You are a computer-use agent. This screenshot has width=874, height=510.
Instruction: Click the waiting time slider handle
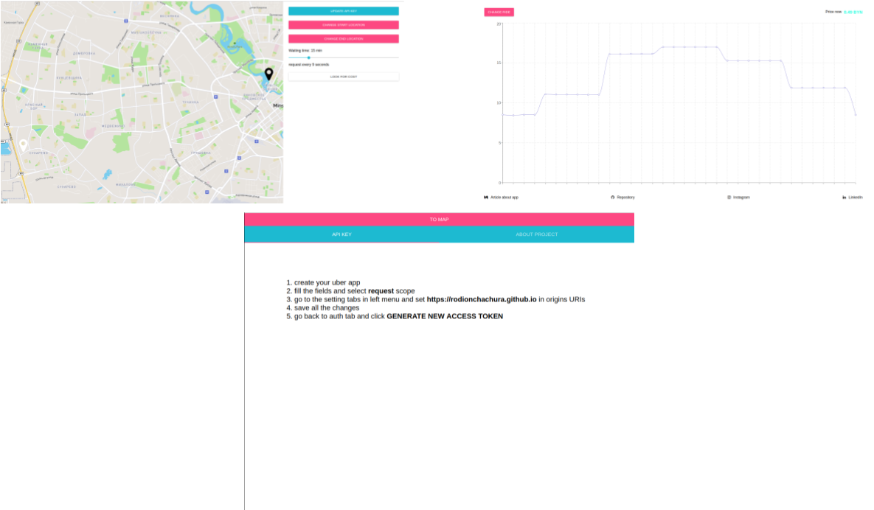309,57
